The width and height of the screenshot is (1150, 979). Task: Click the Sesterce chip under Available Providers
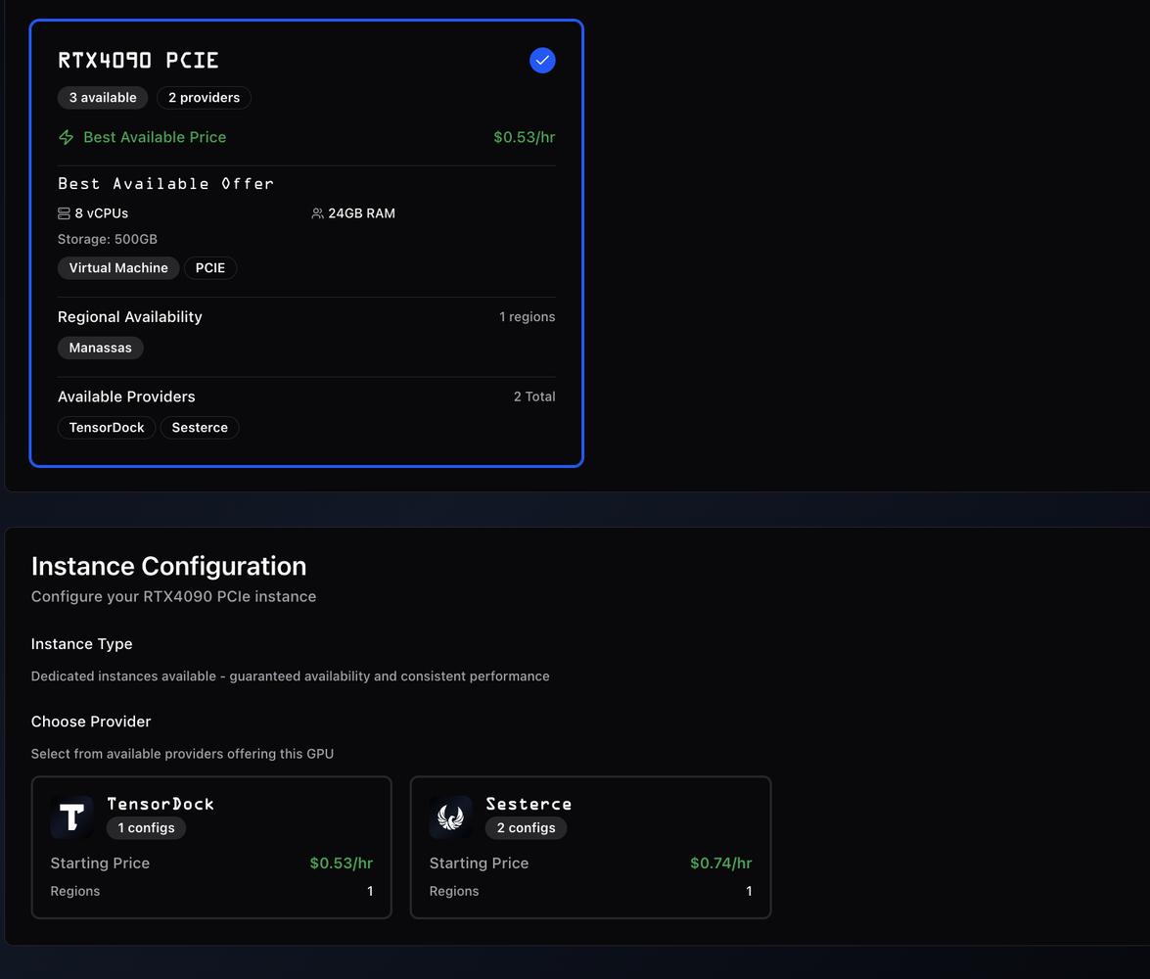(200, 428)
